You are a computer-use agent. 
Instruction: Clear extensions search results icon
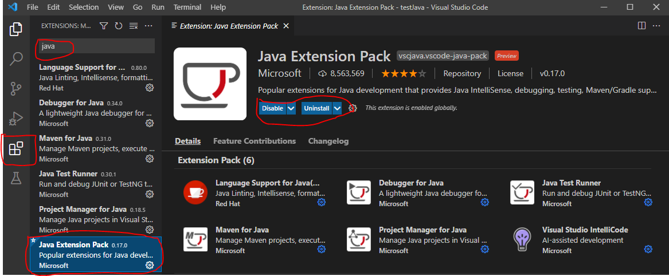point(134,26)
